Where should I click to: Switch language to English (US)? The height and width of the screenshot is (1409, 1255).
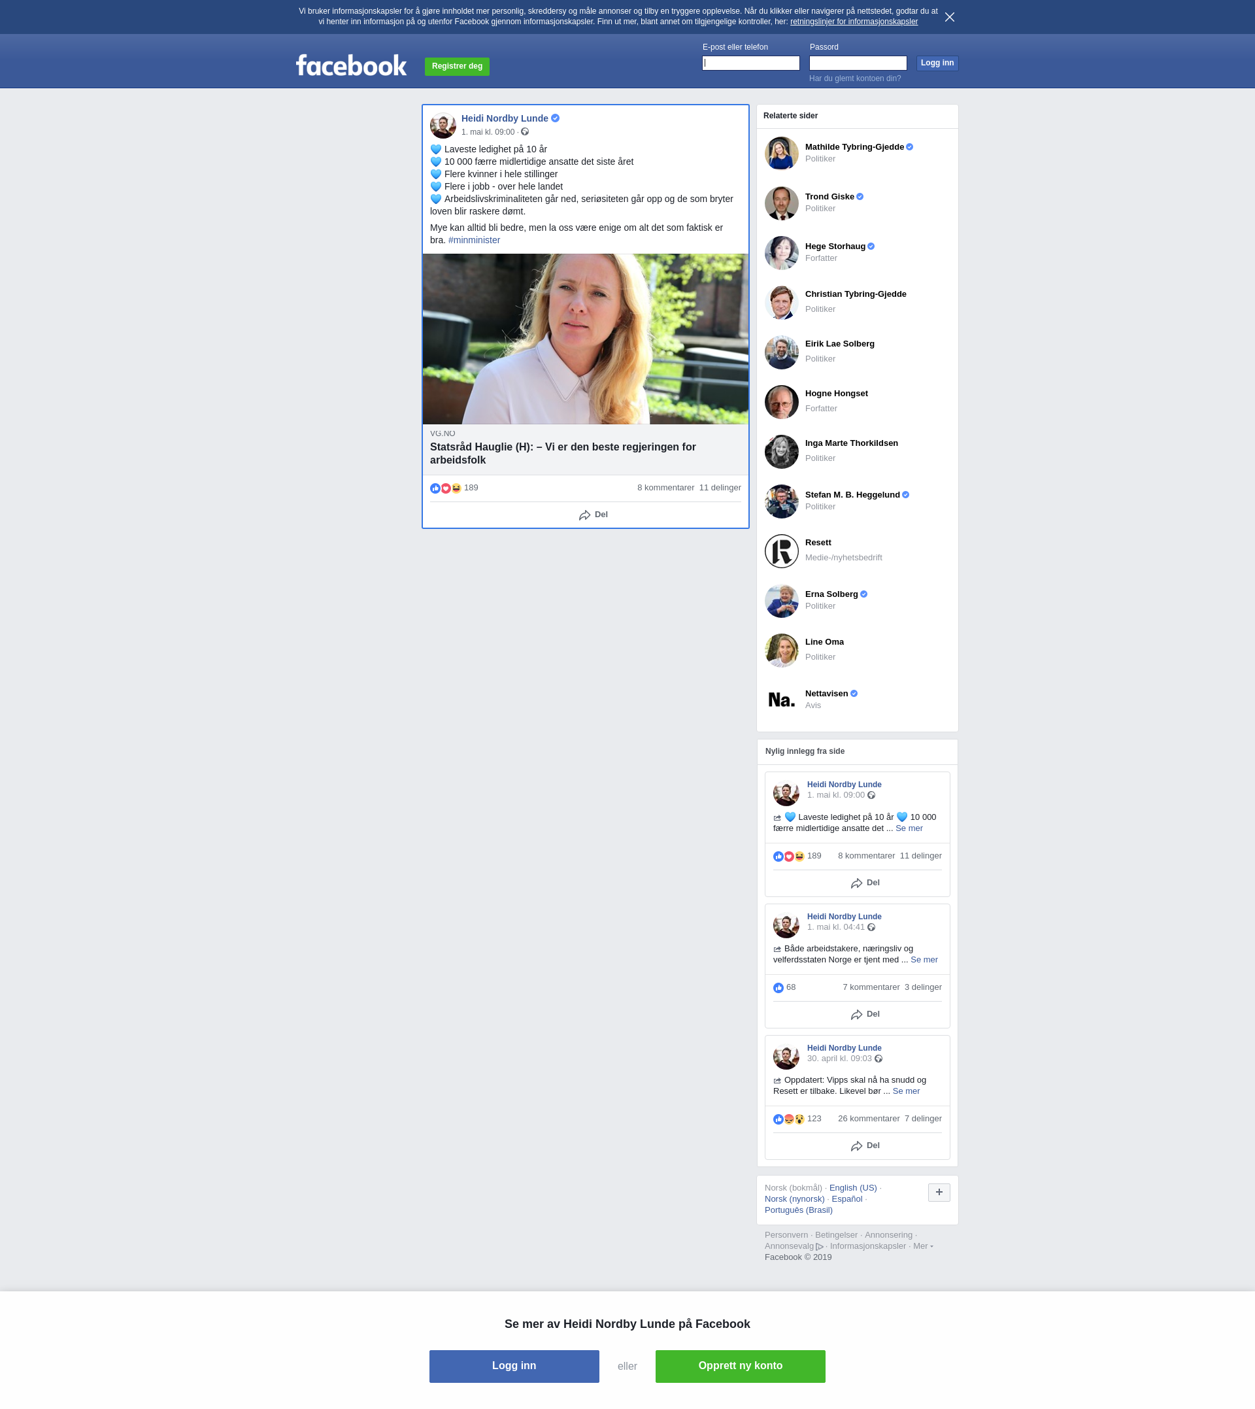tap(853, 1187)
